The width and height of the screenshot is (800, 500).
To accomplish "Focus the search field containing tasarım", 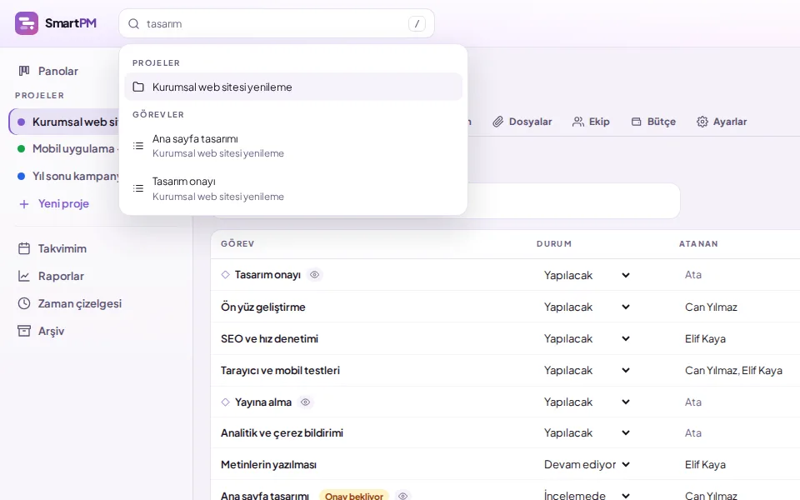I will pos(277,23).
